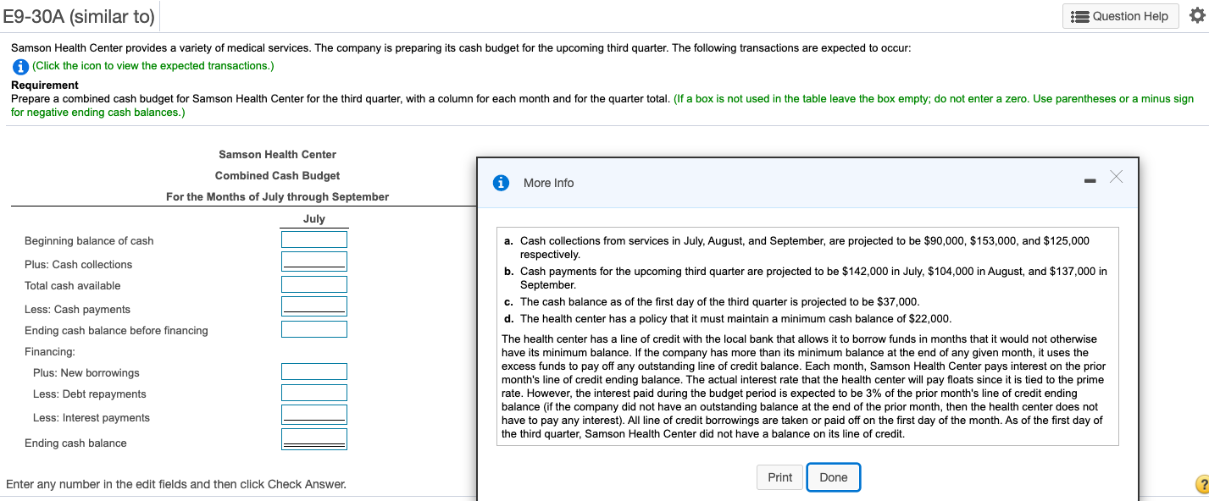Screen dimensions: 1209x501
Task: Click the Less: Interest payments field
Action: tap(314, 415)
